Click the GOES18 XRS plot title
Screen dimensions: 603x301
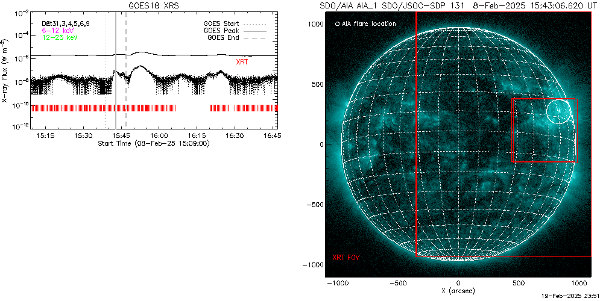tap(154, 6)
